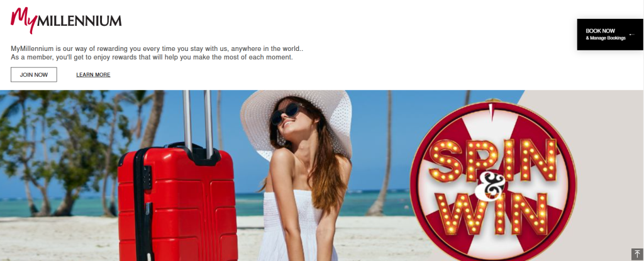Click the red script 'My' in logo
Image resolution: width=644 pixels, height=261 pixels.
point(24,19)
